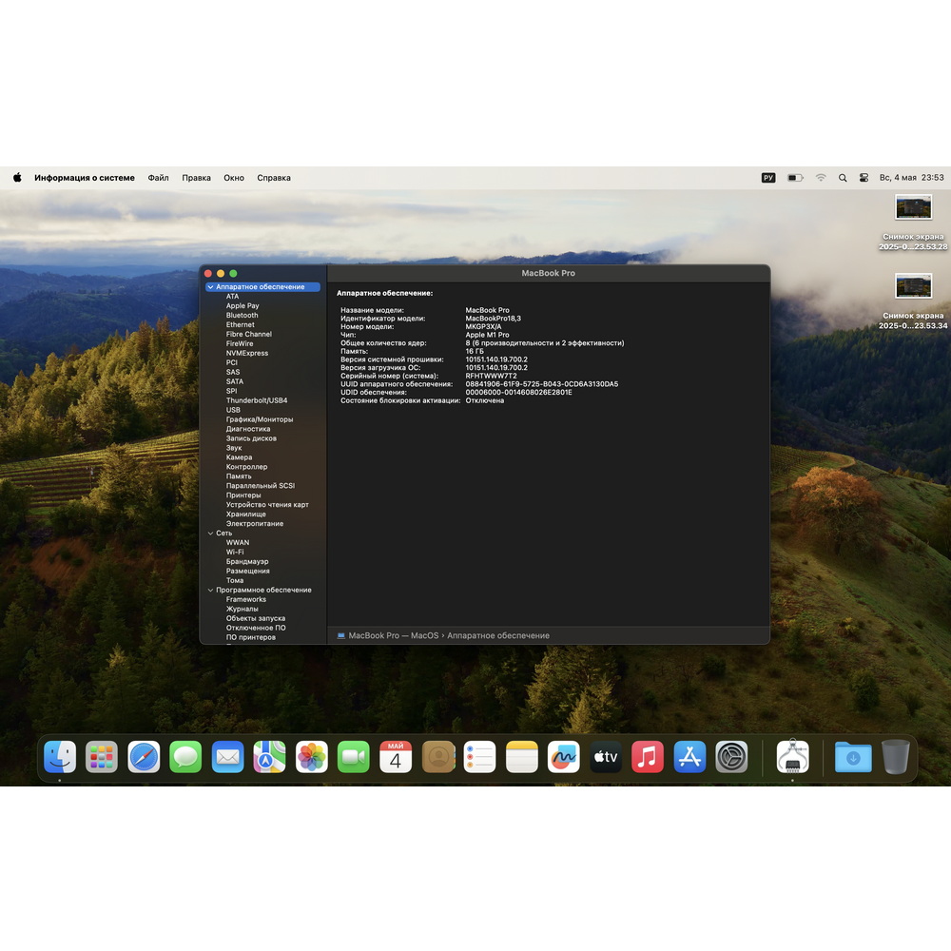
Task: Select Графика/Мониторы in the sidebar
Action: click(x=260, y=419)
